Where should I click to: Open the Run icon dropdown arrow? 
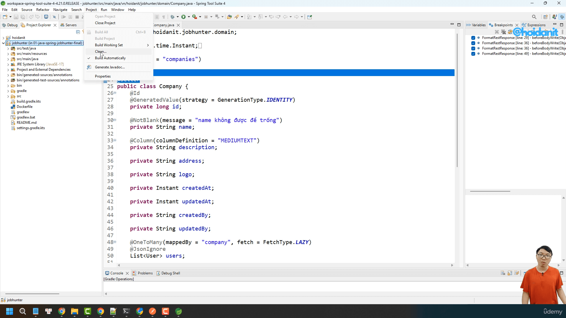click(189, 17)
